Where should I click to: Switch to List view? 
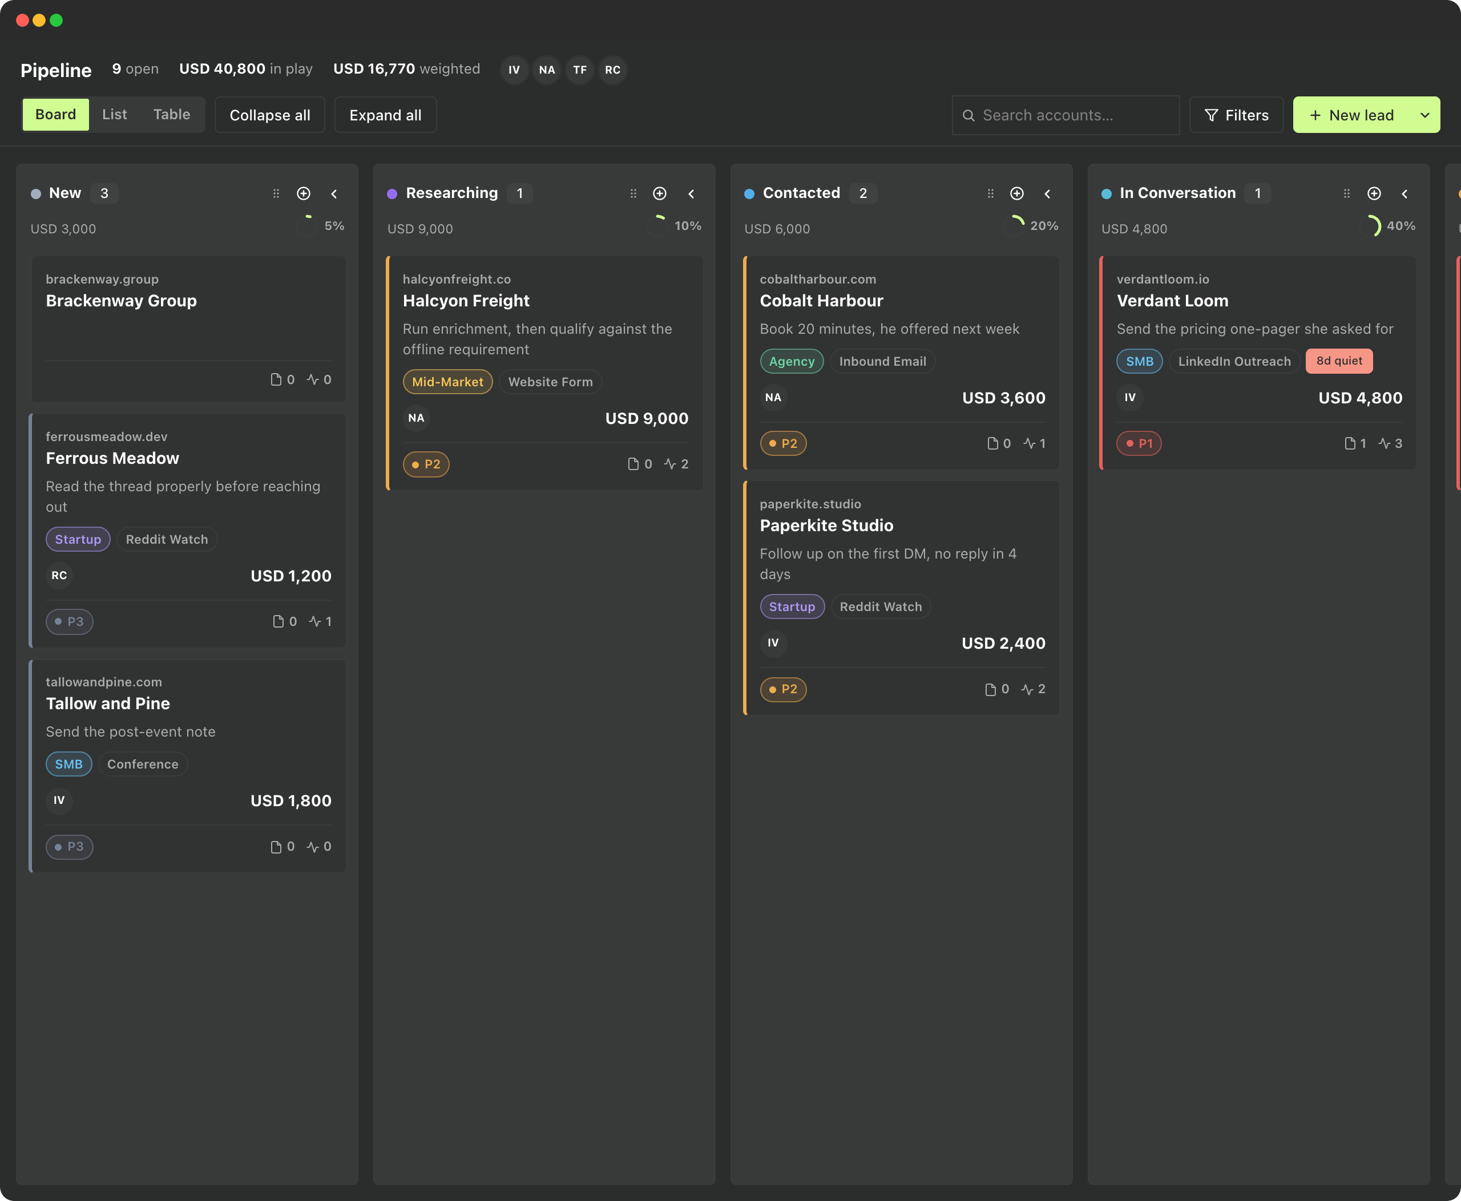coord(115,115)
